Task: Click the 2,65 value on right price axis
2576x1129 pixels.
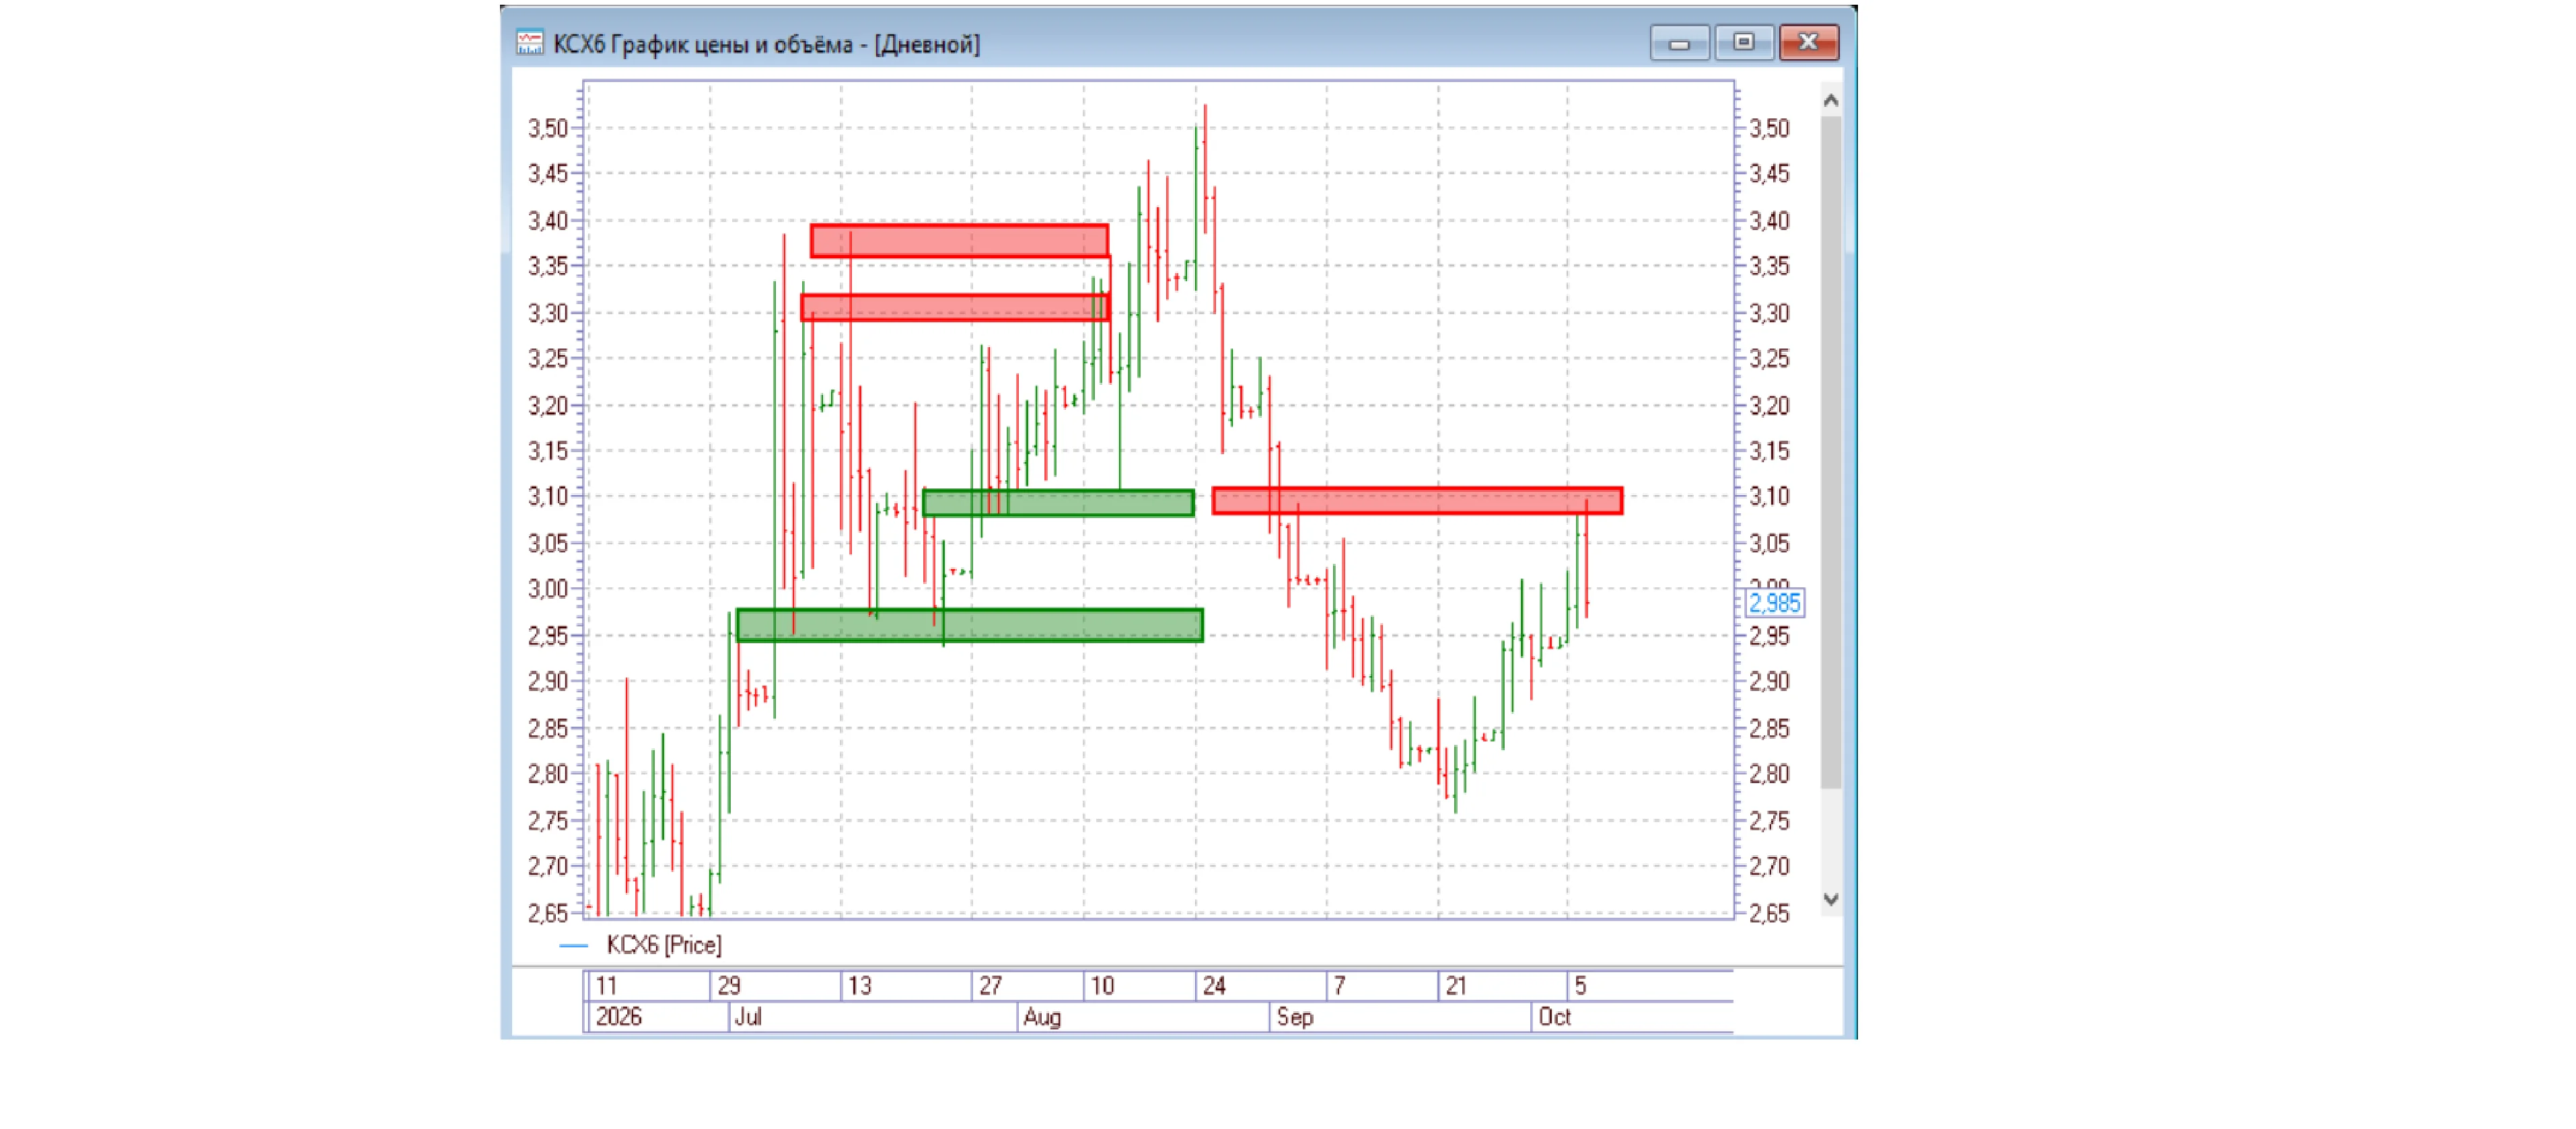Action: [x=1769, y=913]
